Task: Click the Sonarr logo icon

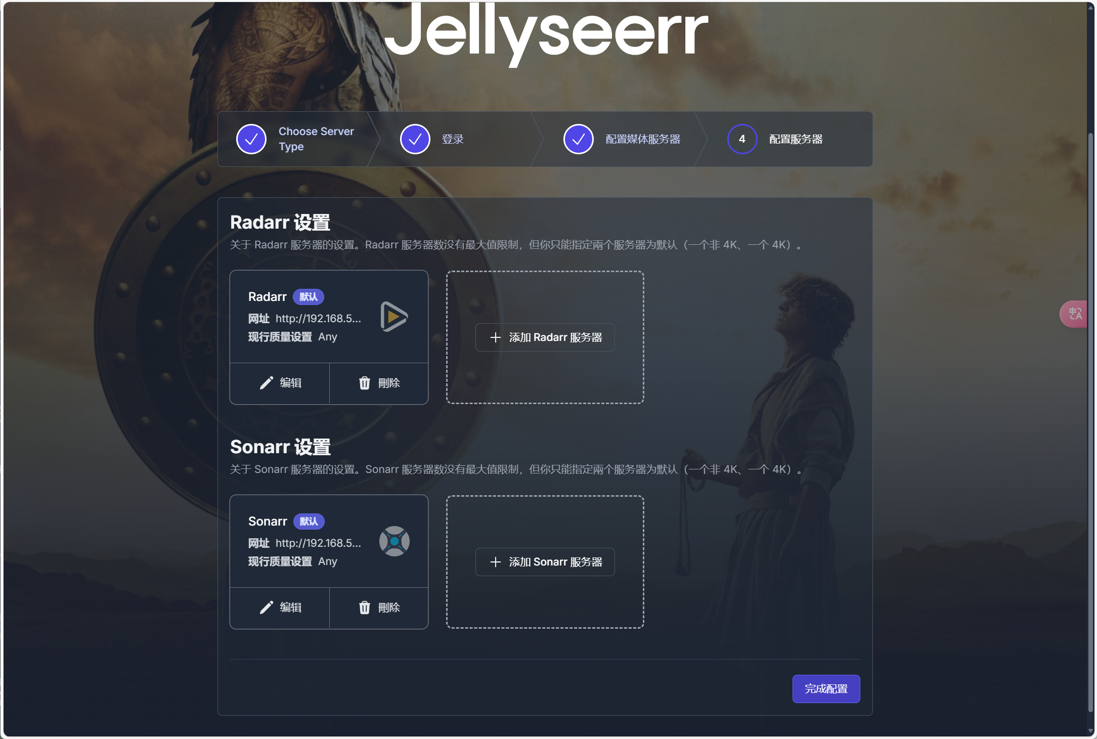Action: coord(394,541)
